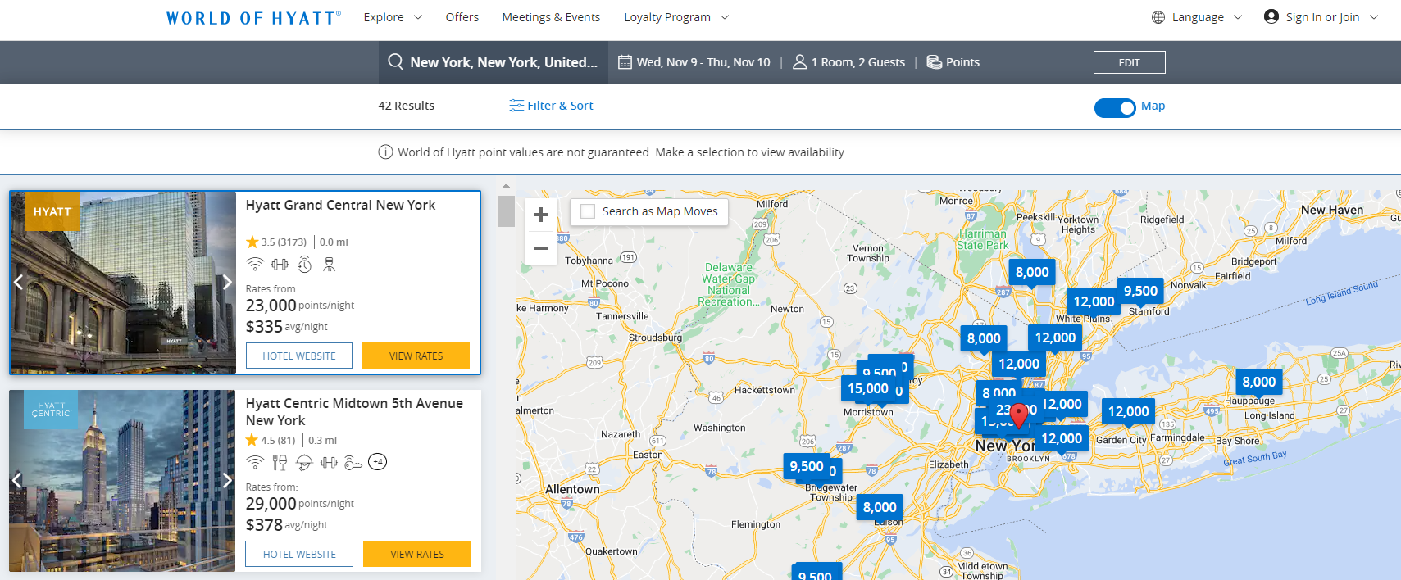
Task: Show previous photo of Hyatt Grand Central
Action: pos(18,283)
